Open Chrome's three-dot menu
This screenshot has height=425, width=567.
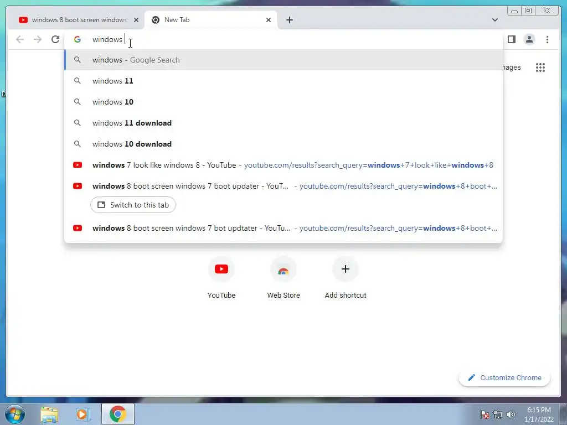point(547,39)
